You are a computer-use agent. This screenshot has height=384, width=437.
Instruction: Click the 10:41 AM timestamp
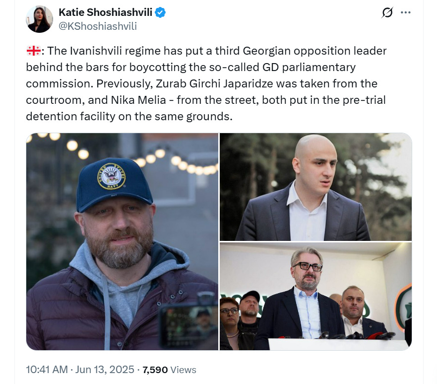(47, 370)
